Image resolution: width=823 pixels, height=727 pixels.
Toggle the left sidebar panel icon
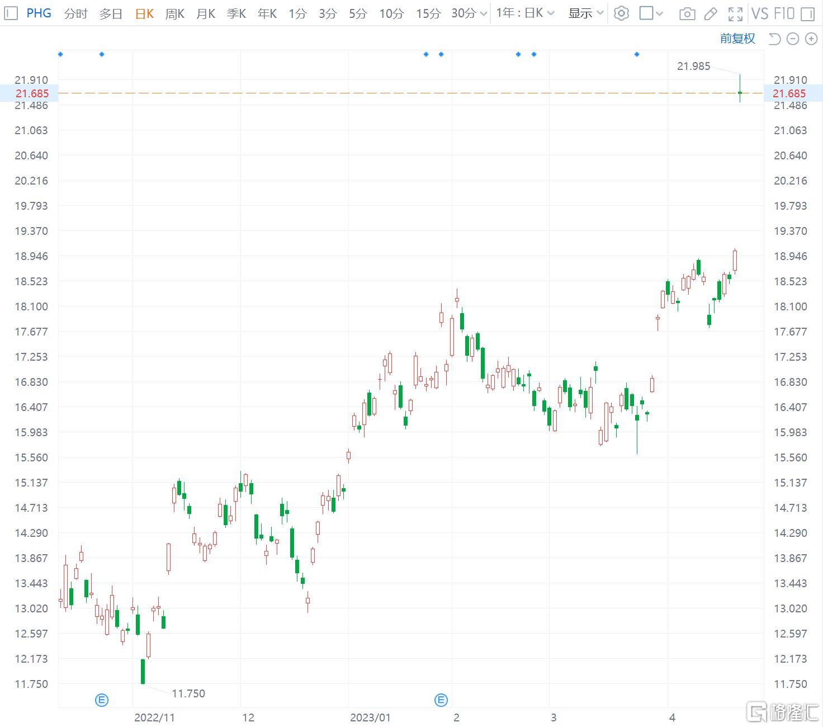click(11, 13)
